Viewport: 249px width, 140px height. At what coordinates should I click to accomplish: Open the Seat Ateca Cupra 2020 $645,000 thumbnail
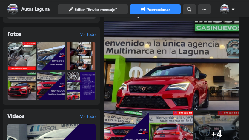pos(51,86)
